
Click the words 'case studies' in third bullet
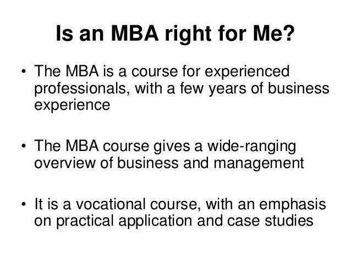(270, 221)
